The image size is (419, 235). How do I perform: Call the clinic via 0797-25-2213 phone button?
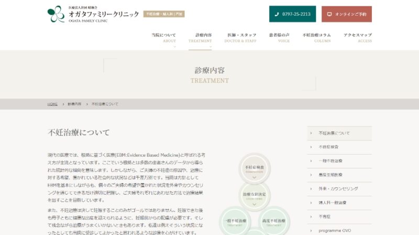point(292,14)
